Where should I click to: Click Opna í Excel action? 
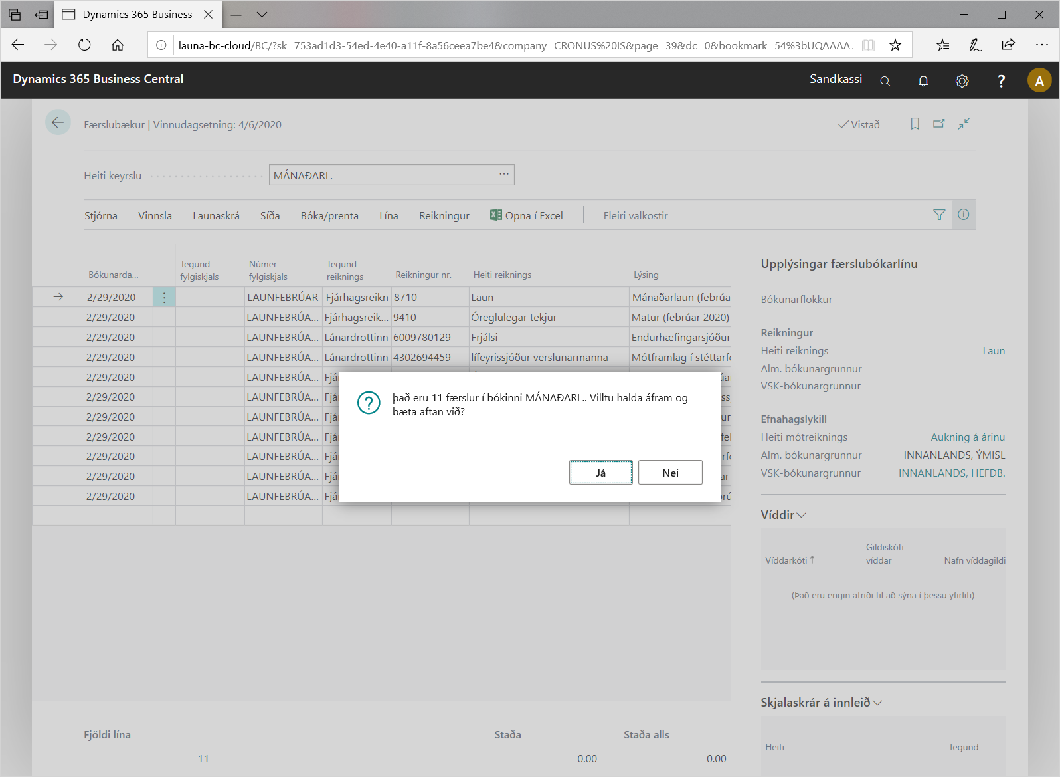click(x=527, y=216)
